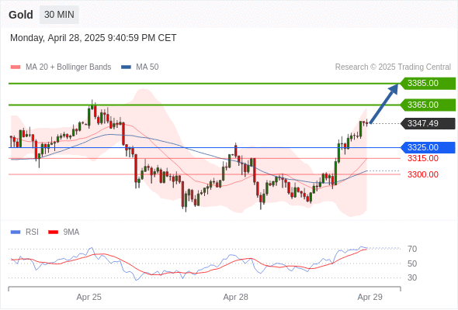Click the pink MA 20 legend swatch
The width and height of the screenshot is (458, 310).
point(16,67)
